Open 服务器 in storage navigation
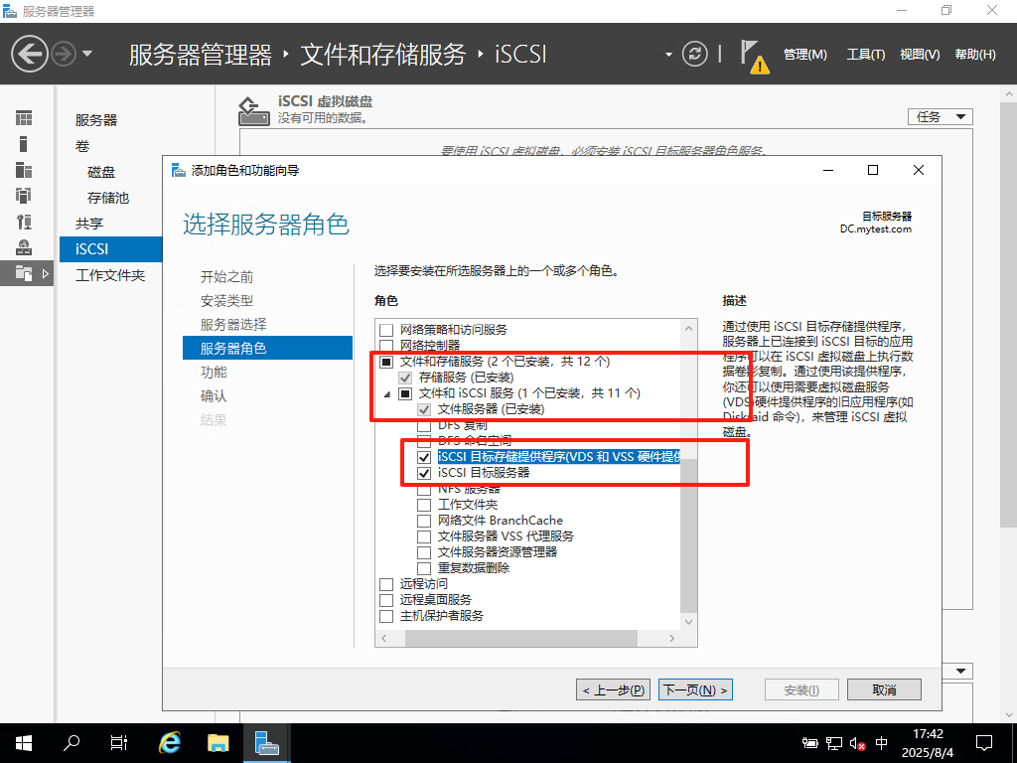The image size is (1017, 763). [96, 120]
